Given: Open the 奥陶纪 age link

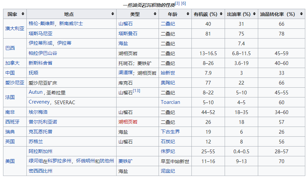Looking at the screenshot, I should [168, 83].
